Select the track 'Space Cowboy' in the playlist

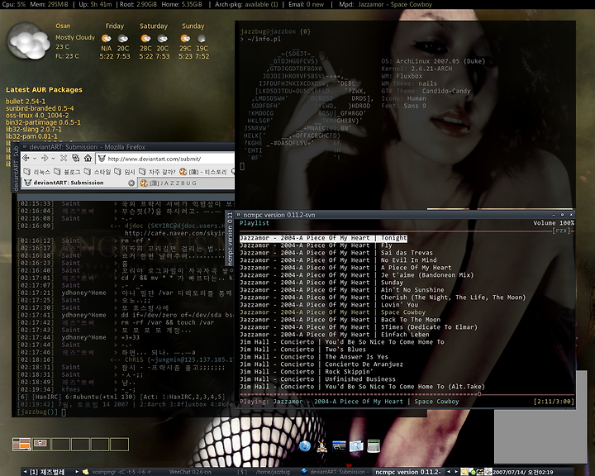point(332,312)
